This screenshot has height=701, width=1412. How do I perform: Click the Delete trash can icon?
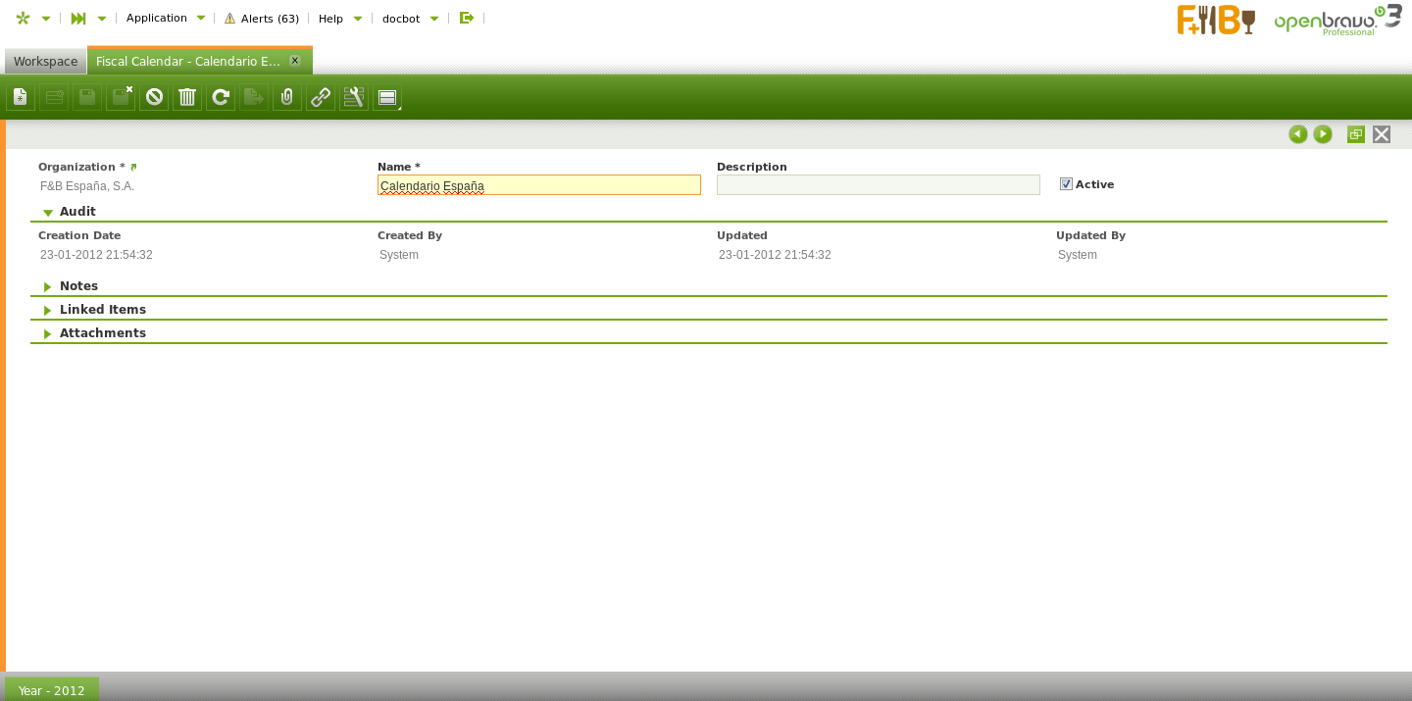[x=187, y=97]
